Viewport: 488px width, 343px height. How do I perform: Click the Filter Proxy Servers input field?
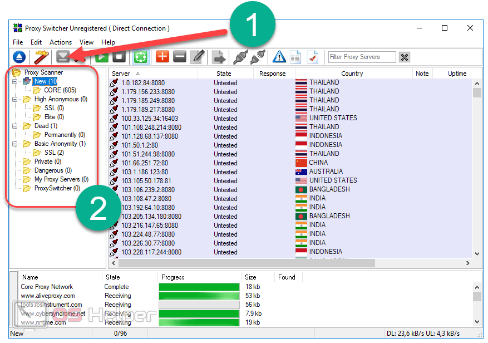tap(362, 57)
